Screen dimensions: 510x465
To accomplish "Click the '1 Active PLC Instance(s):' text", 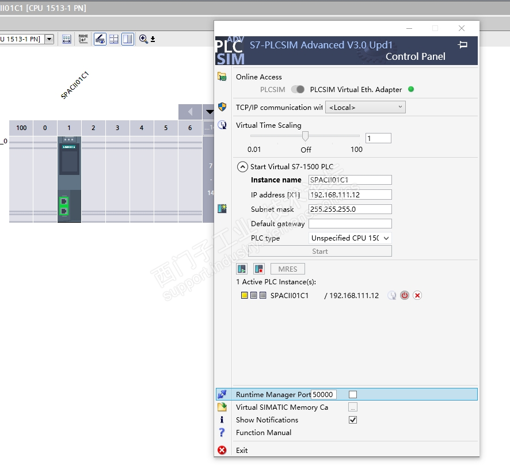I will point(276,282).
